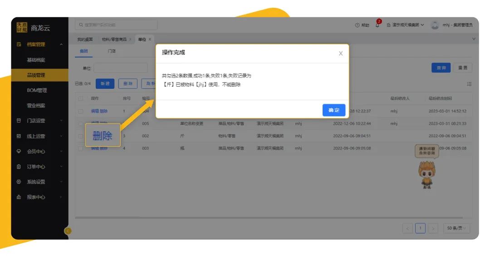Close the 操作完成 dialog with X
Image resolution: width=490 pixels, height=256 pixels.
click(x=341, y=53)
